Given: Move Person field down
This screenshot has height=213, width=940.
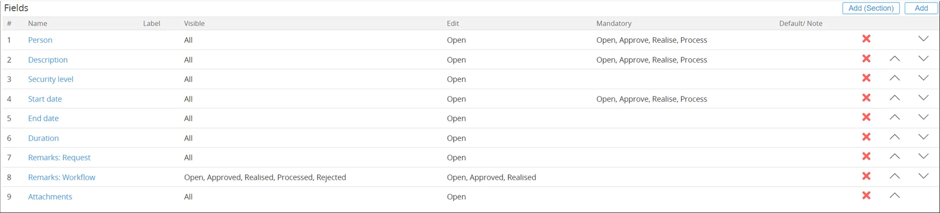Looking at the screenshot, I should pyautogui.click(x=923, y=39).
